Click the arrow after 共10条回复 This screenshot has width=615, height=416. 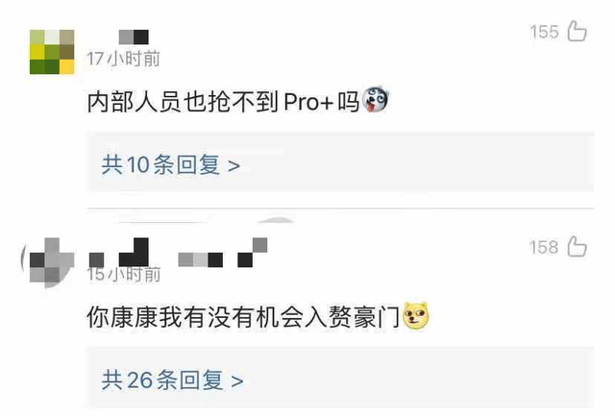(234, 166)
